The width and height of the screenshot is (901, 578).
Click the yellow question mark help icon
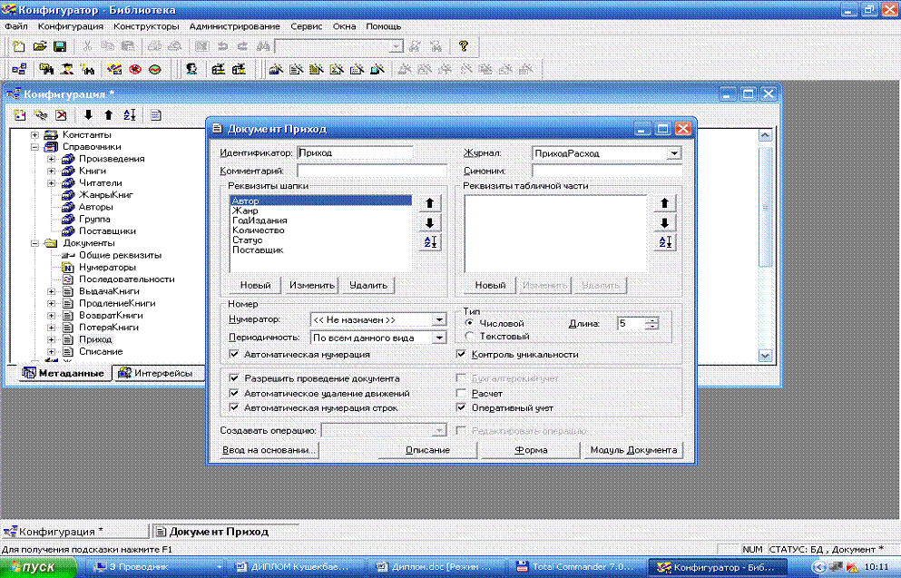pyautogui.click(x=463, y=45)
